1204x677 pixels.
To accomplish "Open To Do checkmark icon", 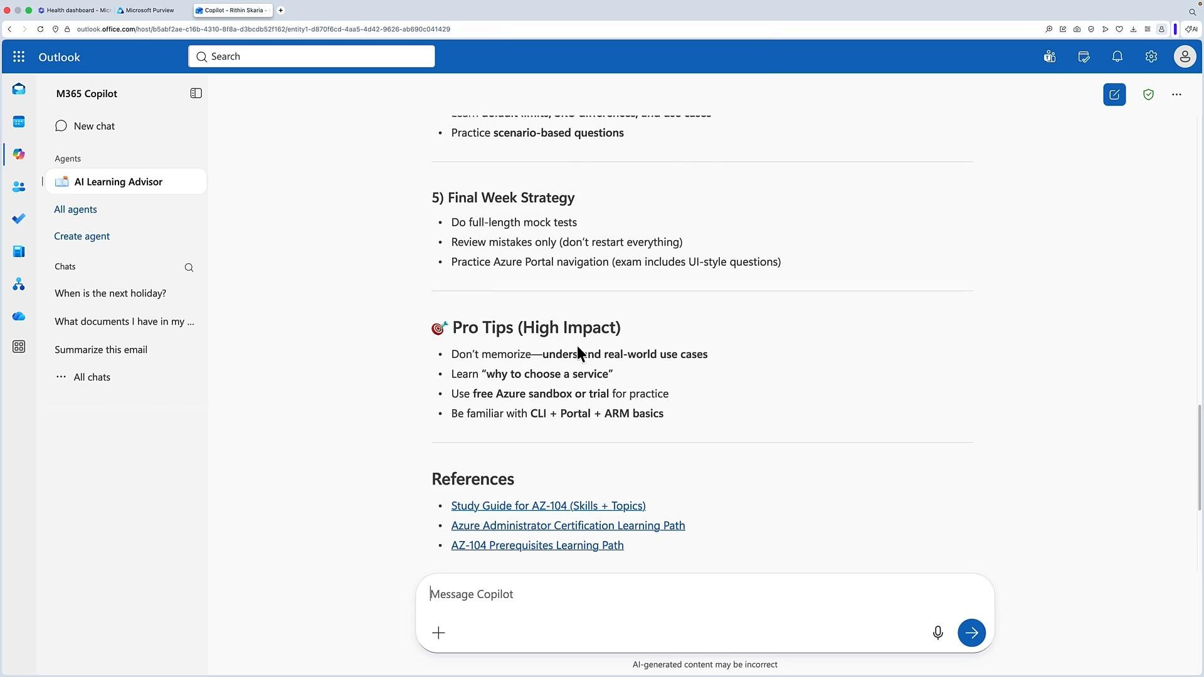I will 19,219.
